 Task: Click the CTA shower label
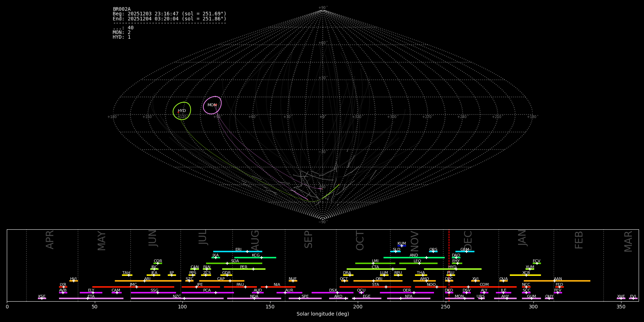(x=375, y=267)
